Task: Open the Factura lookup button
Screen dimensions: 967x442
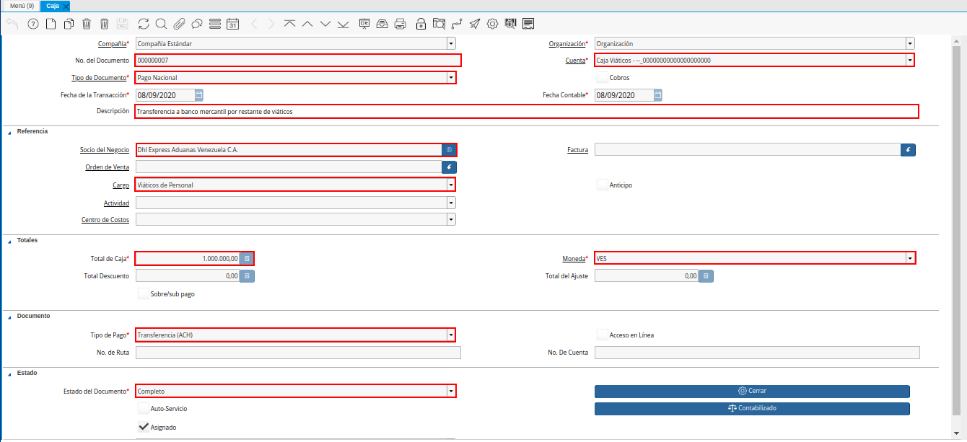Action: pos(908,150)
